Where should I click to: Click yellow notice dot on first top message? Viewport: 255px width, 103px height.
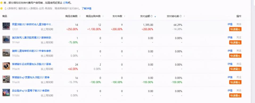point(1,3)
